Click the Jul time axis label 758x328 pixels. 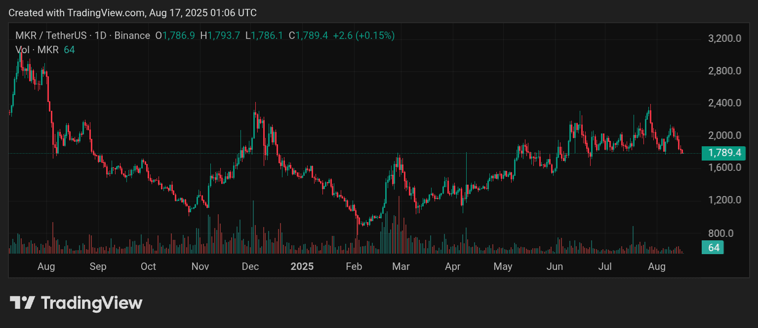tap(605, 267)
